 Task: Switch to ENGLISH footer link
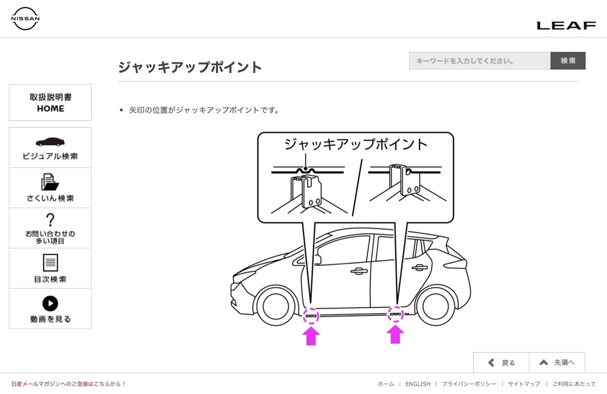tap(418, 384)
